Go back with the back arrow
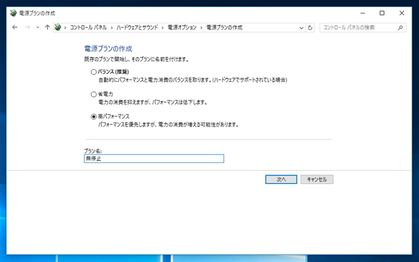419x262 pixels. pos(15,27)
